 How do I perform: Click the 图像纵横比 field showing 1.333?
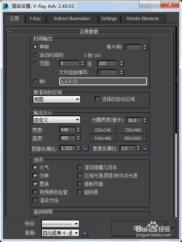pyautogui.click(x=67, y=148)
